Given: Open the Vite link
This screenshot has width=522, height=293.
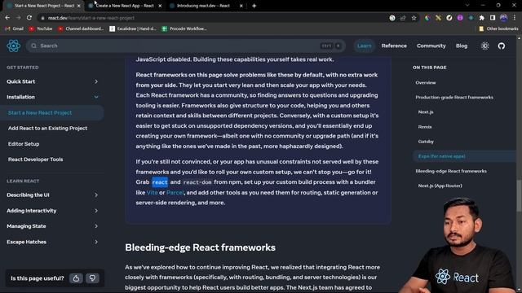Looking at the screenshot, I should coord(153,192).
